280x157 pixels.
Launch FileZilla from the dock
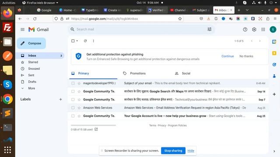point(7,27)
